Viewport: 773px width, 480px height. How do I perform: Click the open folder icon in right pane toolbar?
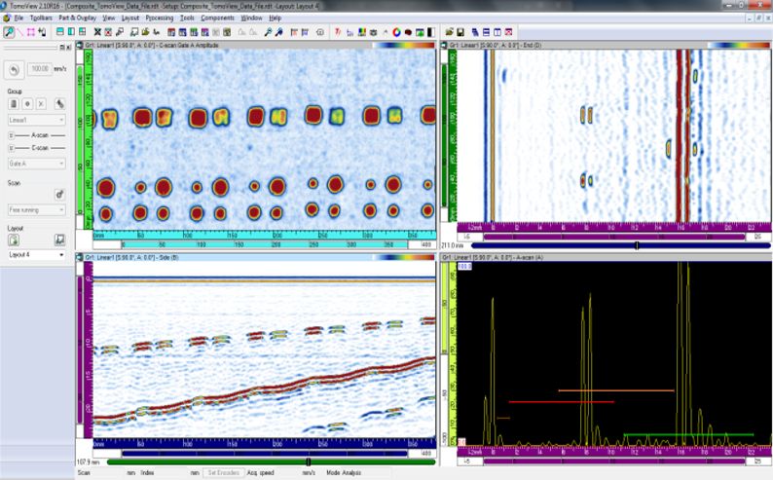click(x=451, y=32)
